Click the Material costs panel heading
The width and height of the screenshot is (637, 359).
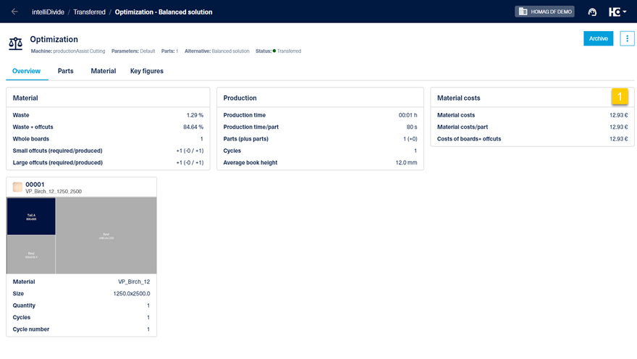click(459, 98)
